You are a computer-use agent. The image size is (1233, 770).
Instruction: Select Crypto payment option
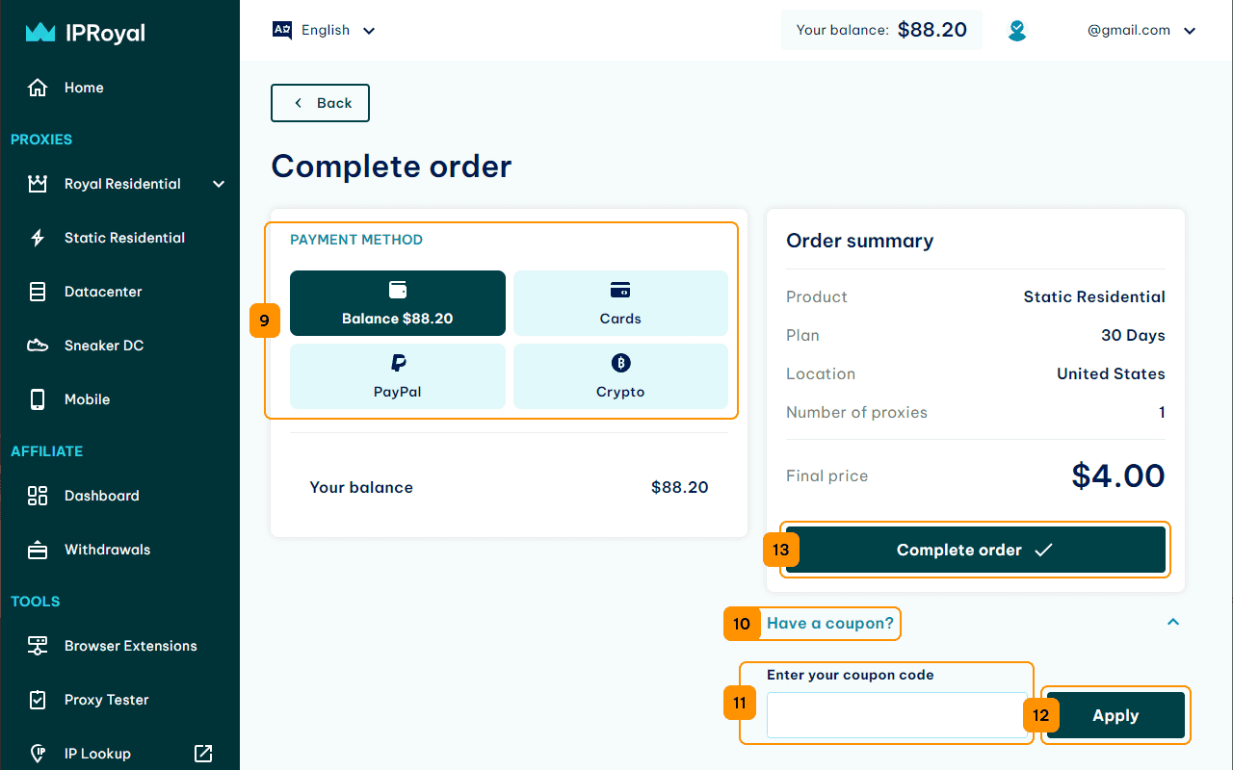(620, 376)
